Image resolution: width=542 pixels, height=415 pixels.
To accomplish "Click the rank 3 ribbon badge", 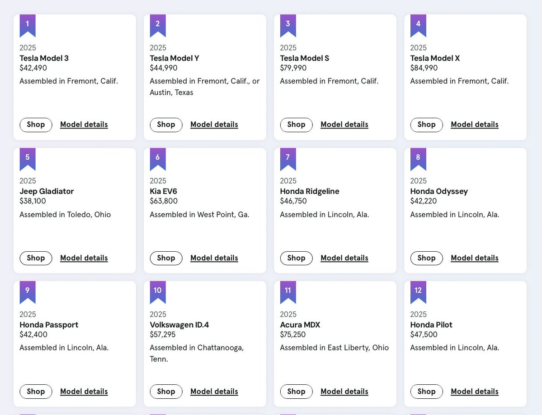I will [x=288, y=26].
